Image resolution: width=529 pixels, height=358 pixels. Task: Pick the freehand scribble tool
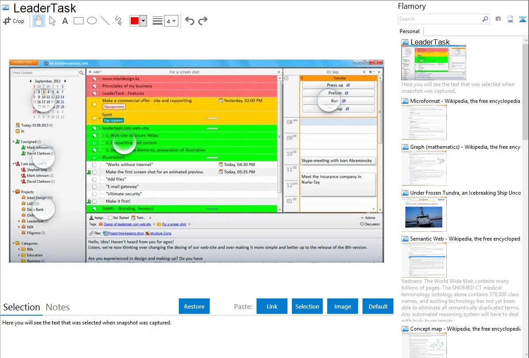(118, 21)
